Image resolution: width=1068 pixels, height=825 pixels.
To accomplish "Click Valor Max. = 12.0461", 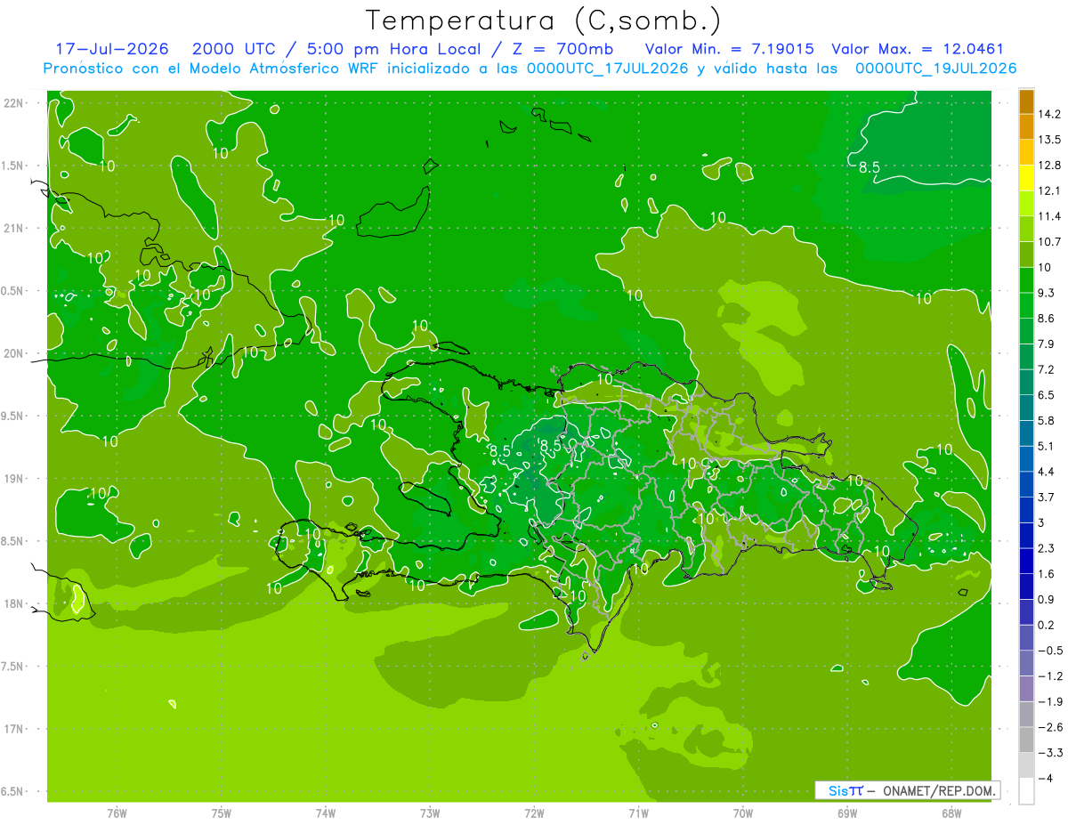I will pyautogui.click(x=918, y=49).
